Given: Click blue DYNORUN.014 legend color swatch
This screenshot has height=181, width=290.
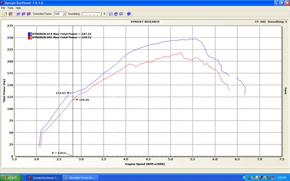Looking at the screenshot, I should tap(30, 34).
